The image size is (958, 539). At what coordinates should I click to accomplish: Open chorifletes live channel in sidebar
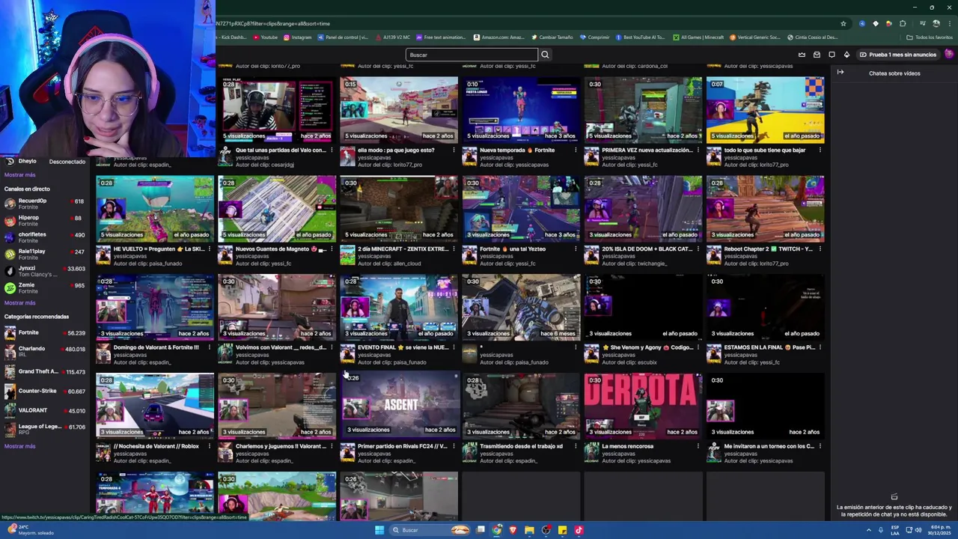43,237
